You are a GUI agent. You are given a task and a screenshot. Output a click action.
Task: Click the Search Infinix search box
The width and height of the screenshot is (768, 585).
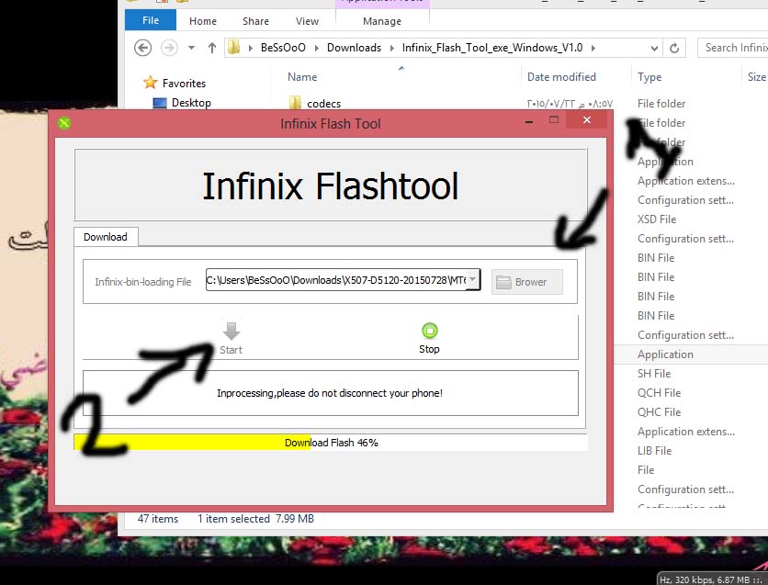click(x=733, y=48)
